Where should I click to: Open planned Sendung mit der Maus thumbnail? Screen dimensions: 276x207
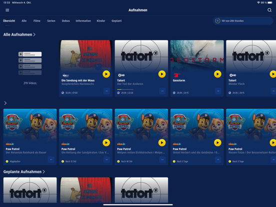(85, 190)
